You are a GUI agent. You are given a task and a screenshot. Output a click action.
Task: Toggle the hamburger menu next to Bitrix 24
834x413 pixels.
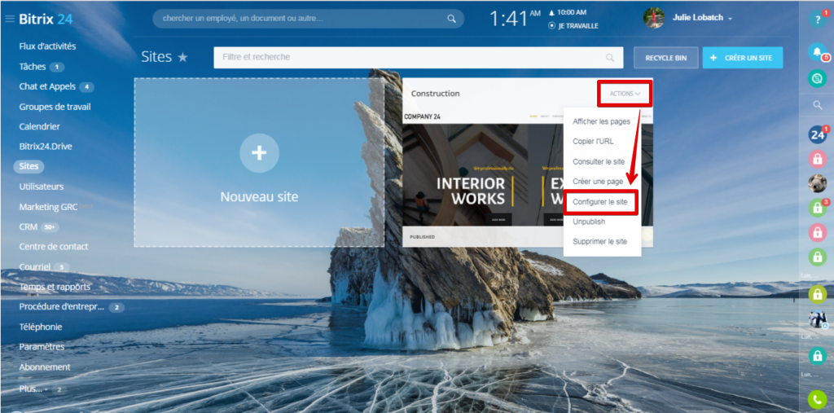point(10,20)
